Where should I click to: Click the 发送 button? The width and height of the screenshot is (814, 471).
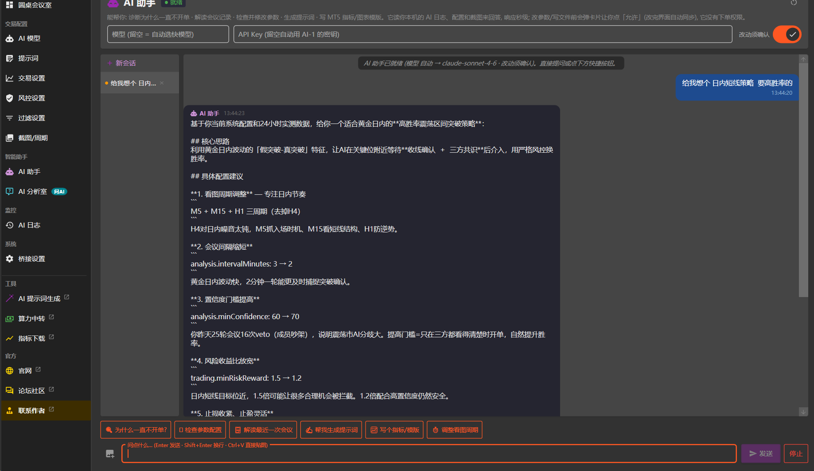[x=761, y=454]
